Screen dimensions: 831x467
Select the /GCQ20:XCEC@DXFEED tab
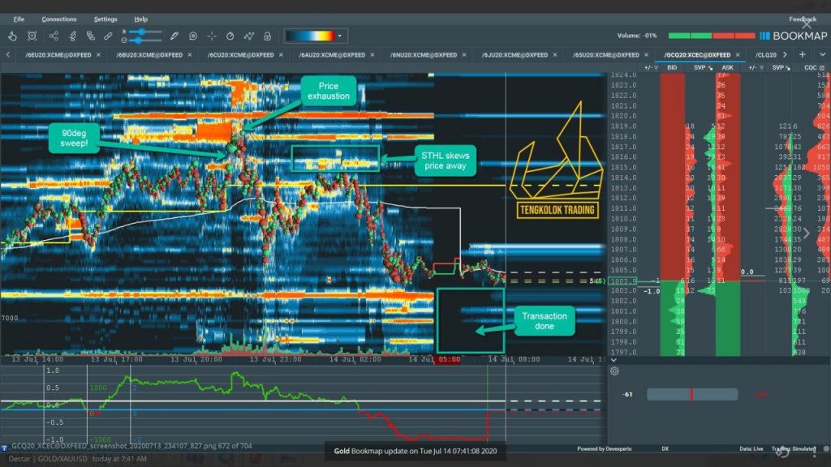click(697, 55)
